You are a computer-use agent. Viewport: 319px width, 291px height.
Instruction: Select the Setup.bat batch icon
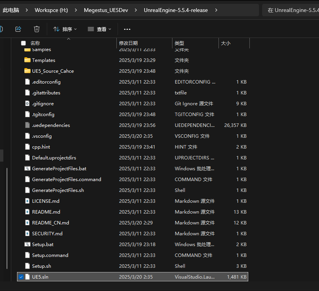tap(27, 244)
